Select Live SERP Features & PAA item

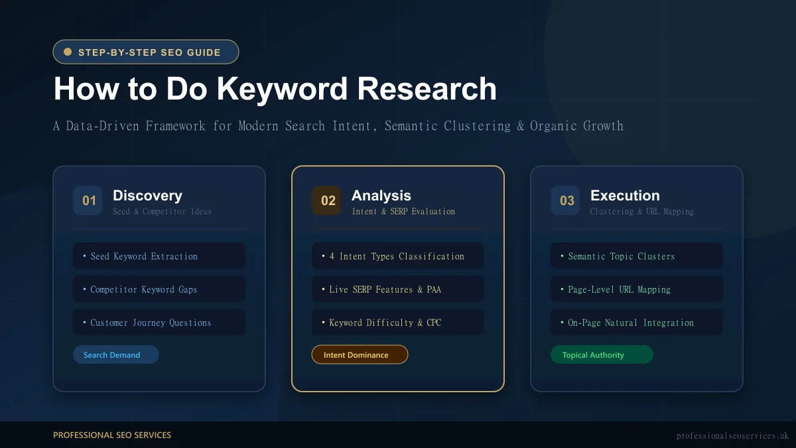[x=398, y=289]
